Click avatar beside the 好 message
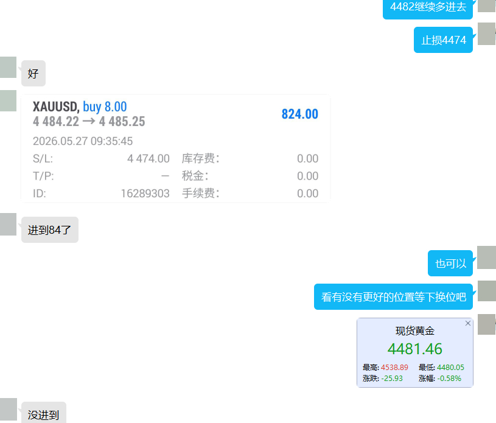Viewport: 496px width, 423px height. point(9,67)
